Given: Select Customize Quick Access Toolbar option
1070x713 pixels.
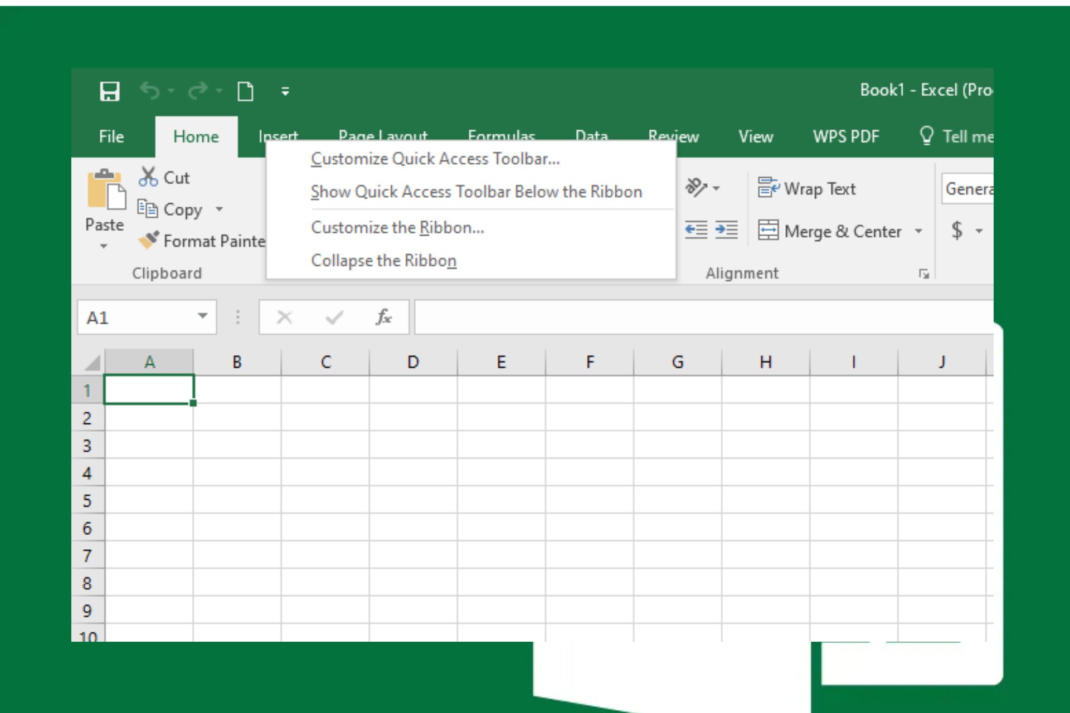Looking at the screenshot, I should tap(436, 159).
